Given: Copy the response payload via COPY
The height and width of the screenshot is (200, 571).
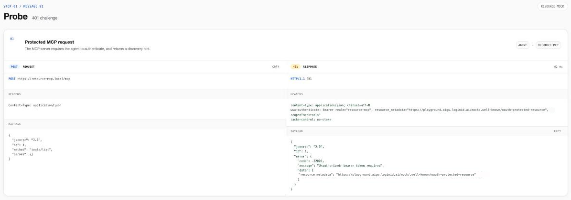Looking at the screenshot, I should click(558, 130).
